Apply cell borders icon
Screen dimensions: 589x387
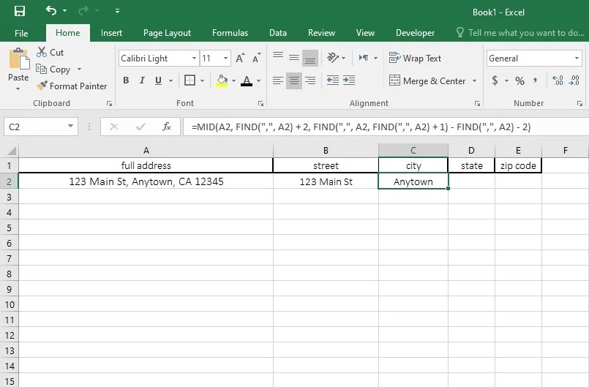(x=190, y=80)
